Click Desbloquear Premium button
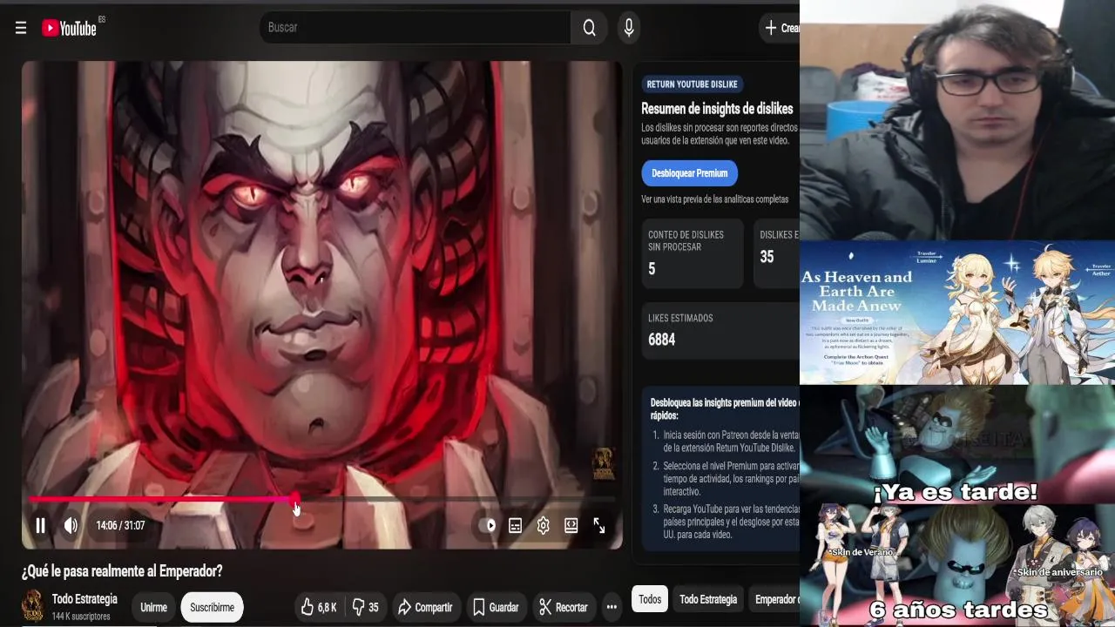Image resolution: width=1115 pixels, height=627 pixels. (x=690, y=173)
